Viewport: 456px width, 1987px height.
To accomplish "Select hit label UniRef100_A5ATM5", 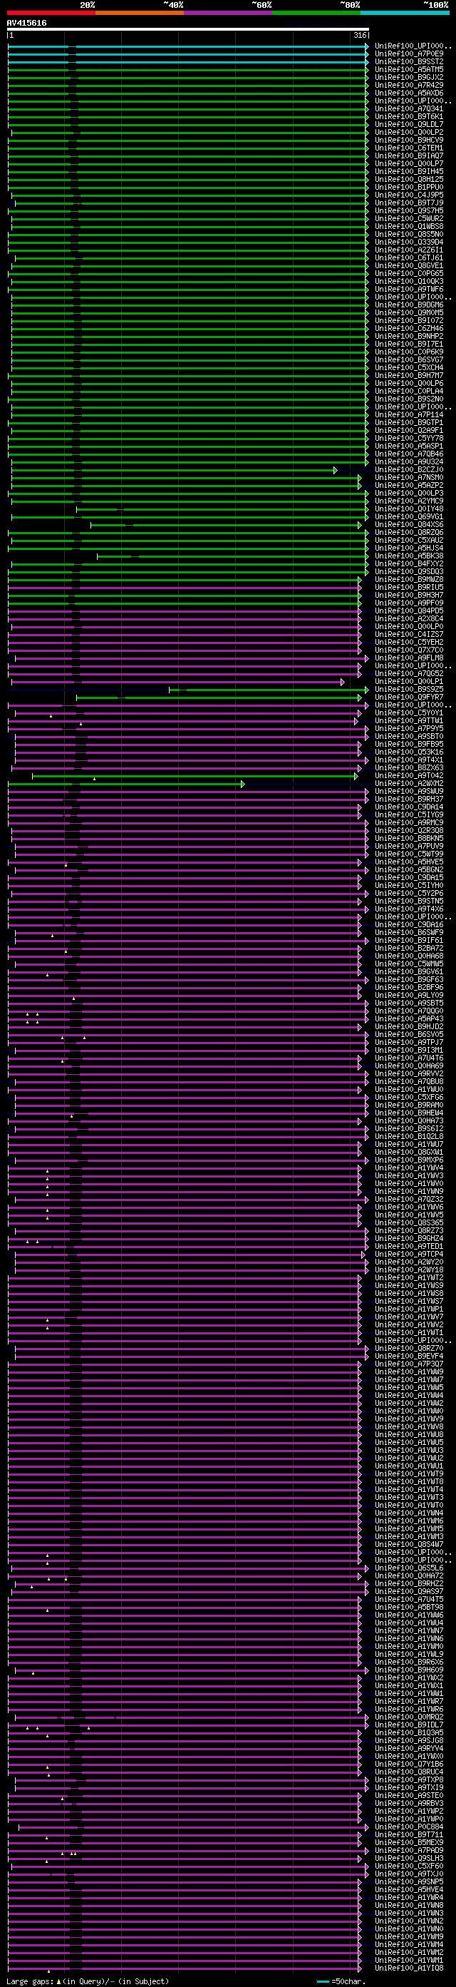I will point(409,69).
